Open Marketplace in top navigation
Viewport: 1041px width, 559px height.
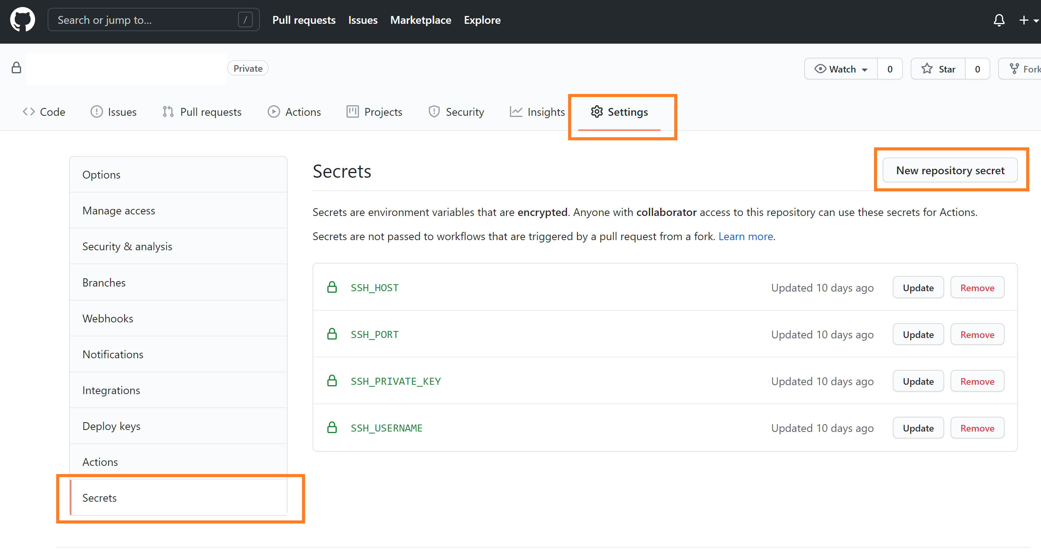click(420, 20)
